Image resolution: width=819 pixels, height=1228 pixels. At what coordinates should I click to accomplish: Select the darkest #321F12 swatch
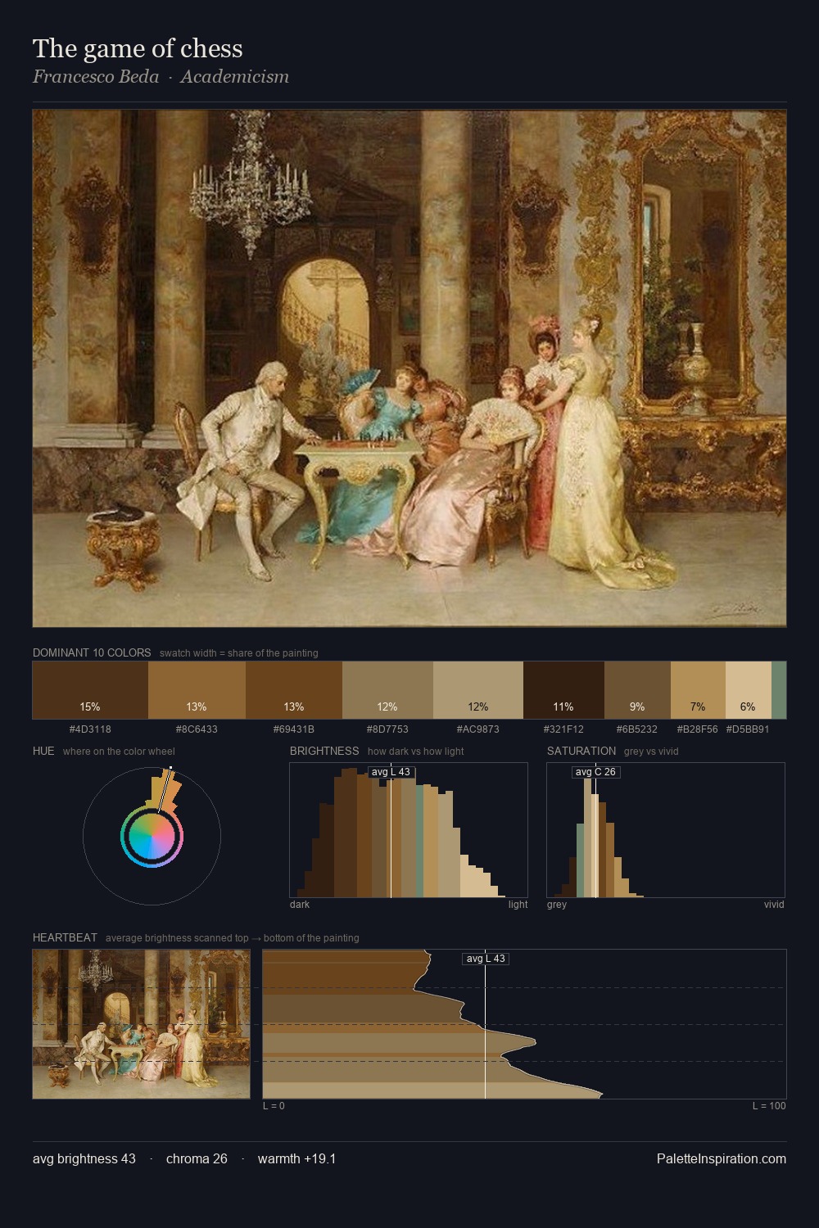pyautogui.click(x=563, y=689)
